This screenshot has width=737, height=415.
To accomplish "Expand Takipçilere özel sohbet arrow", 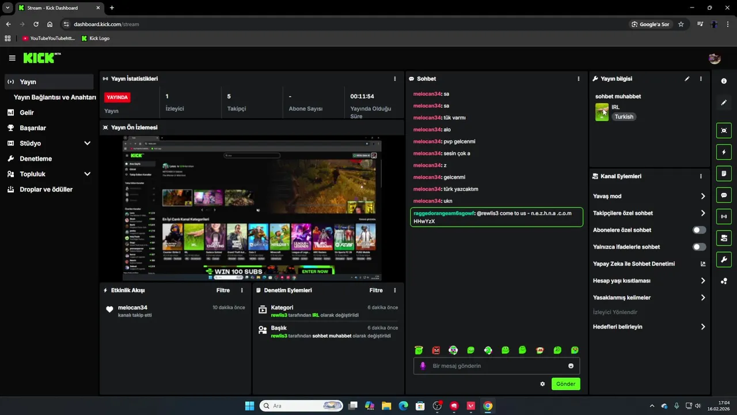I will [x=703, y=213].
